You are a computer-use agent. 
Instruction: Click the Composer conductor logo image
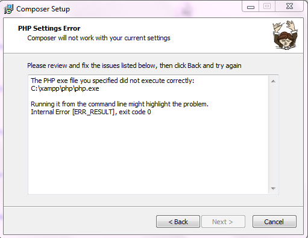[x=285, y=35]
